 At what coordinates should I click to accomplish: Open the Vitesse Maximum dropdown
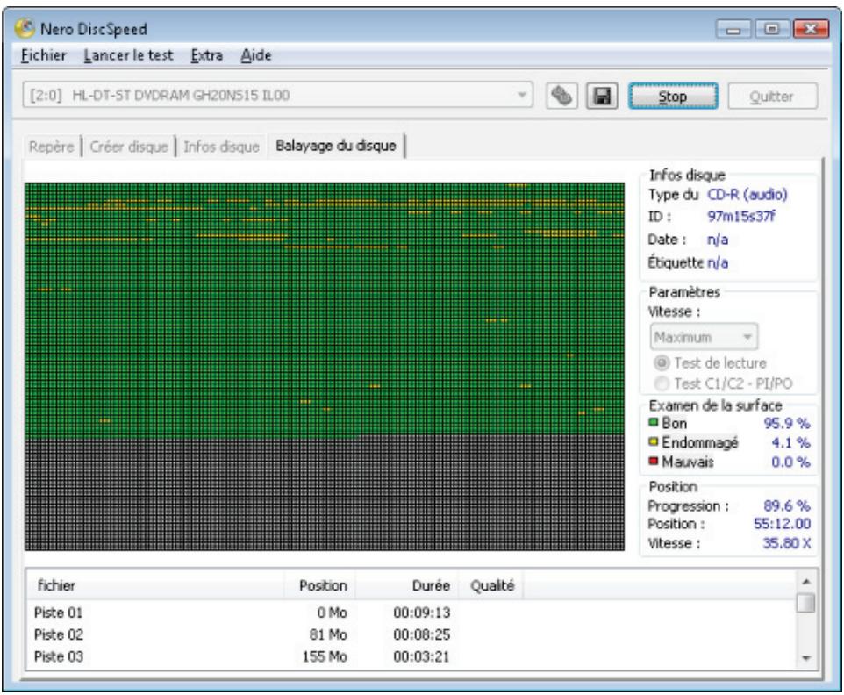point(704,337)
